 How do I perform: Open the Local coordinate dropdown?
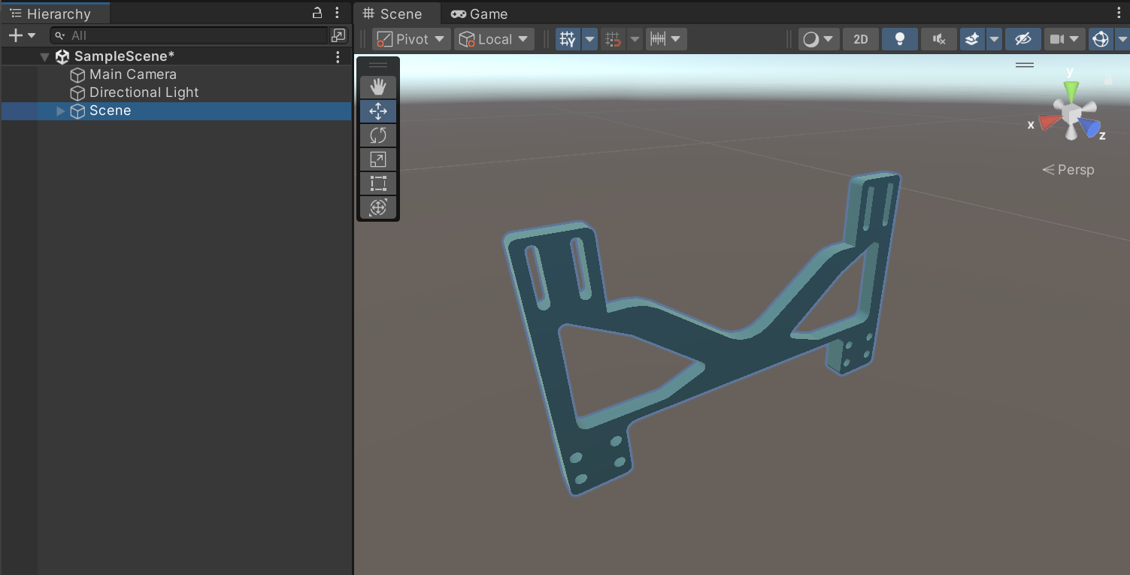point(494,39)
